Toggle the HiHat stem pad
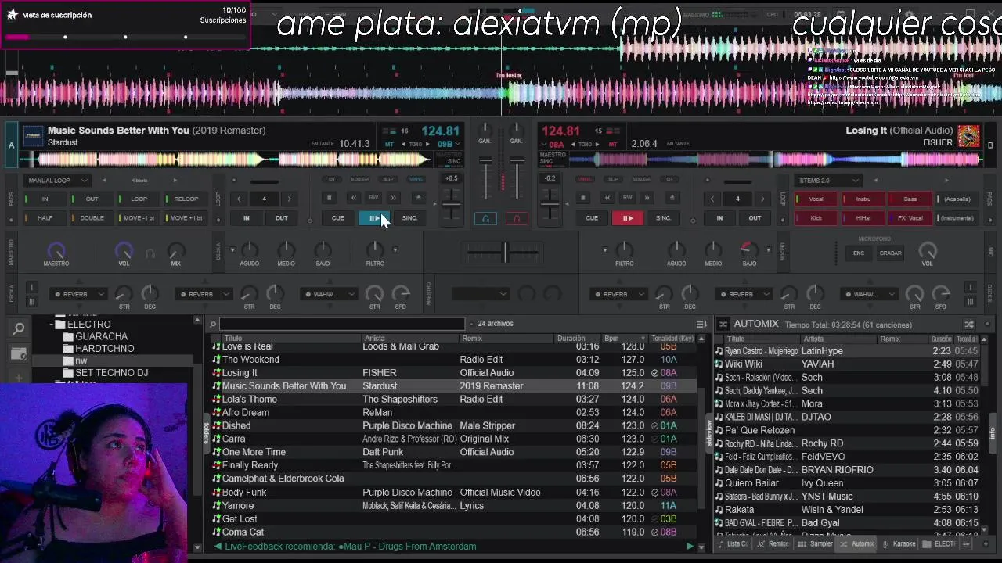 (863, 218)
